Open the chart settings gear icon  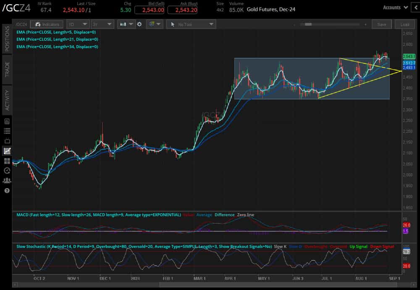pyautogui.click(x=140, y=24)
